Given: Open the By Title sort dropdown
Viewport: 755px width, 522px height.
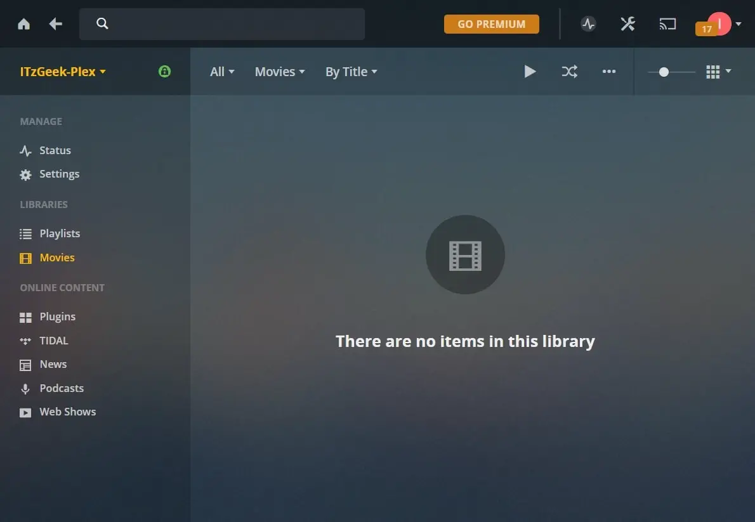Looking at the screenshot, I should tap(351, 72).
